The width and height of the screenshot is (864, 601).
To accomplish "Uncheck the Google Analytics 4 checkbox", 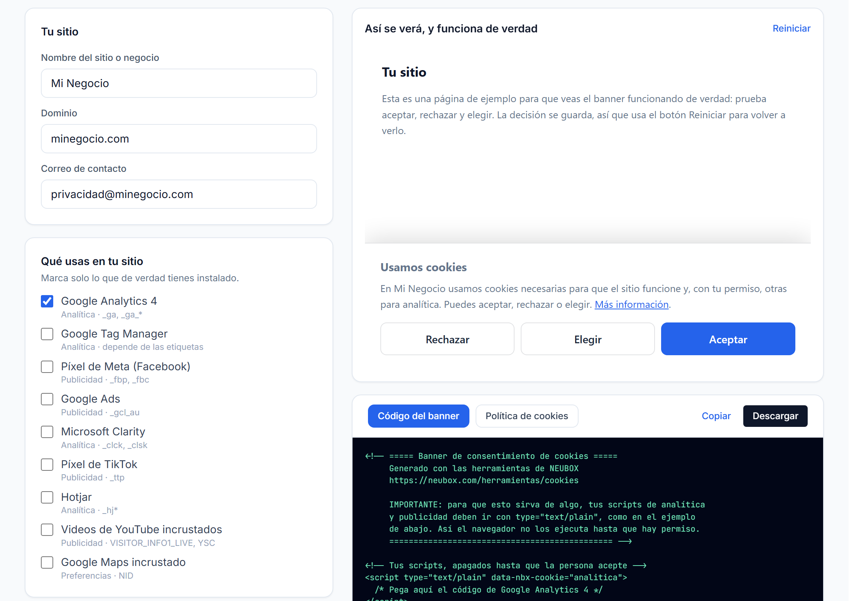I will pos(47,301).
